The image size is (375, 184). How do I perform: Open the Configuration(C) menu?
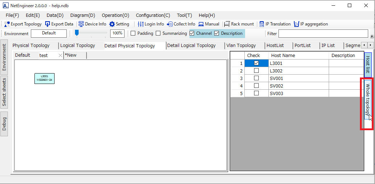tap(153, 15)
